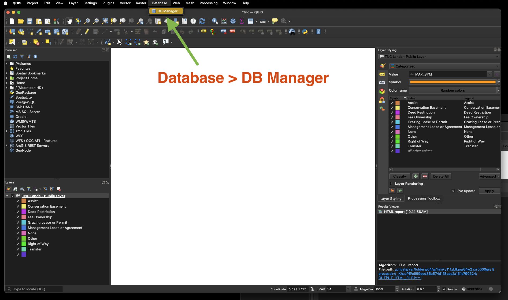Viewport: 508px width, 300px height.
Task: Click the Zoom Full extent icon
Action: (105, 21)
